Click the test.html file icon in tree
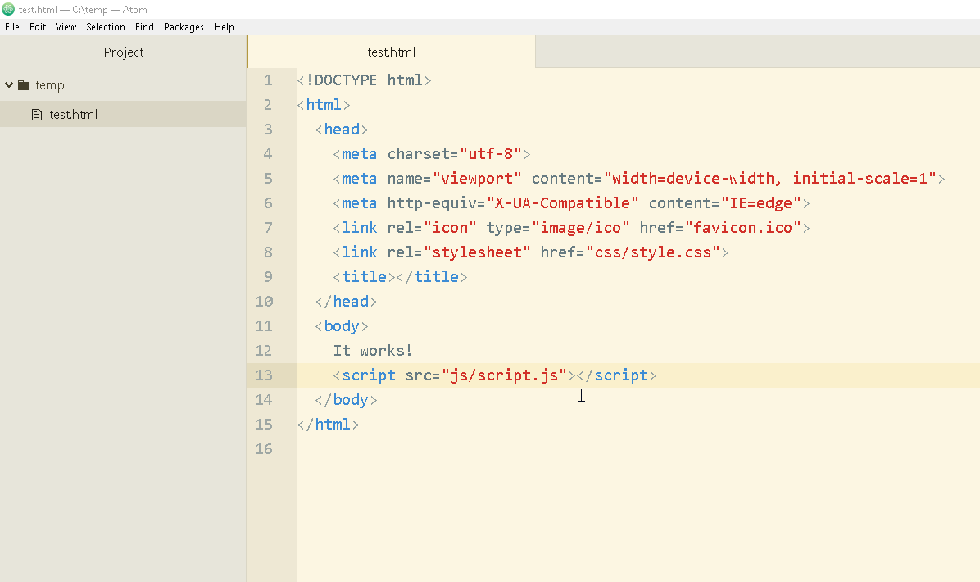The width and height of the screenshot is (980, 582). [37, 115]
